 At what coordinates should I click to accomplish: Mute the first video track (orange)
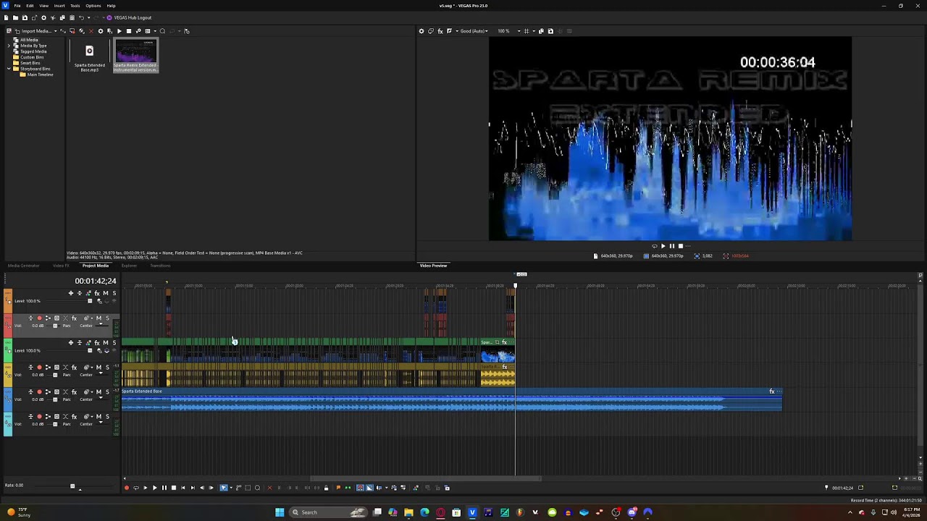[106, 293]
